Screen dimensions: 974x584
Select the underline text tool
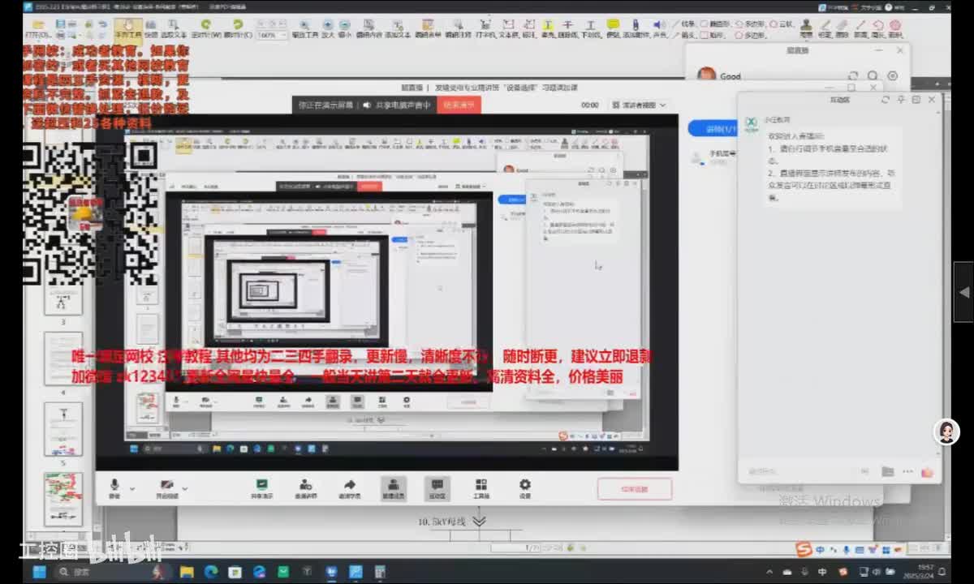(592, 29)
